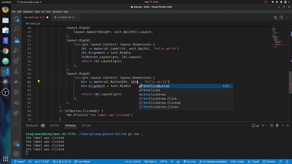Click the compare changes editor icon
Screen dimensions: 292x164
(x=276, y=17)
